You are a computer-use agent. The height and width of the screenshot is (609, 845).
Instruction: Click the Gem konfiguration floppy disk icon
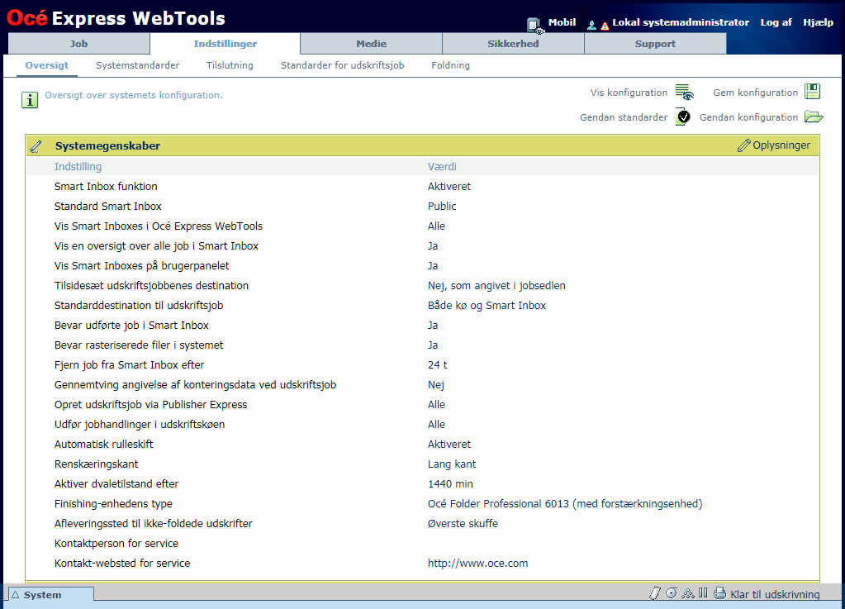(x=812, y=92)
